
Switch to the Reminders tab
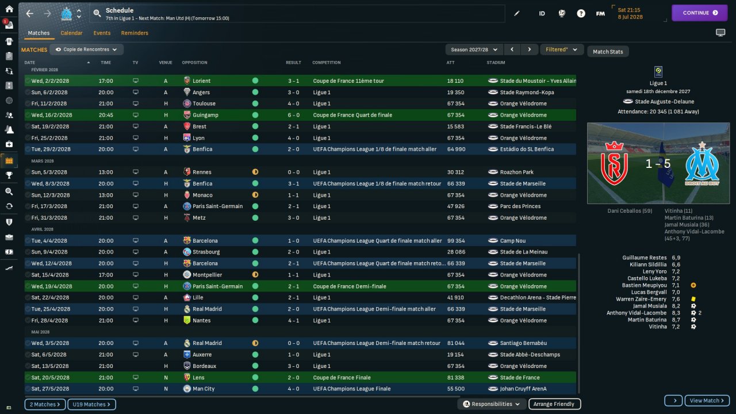[135, 33]
